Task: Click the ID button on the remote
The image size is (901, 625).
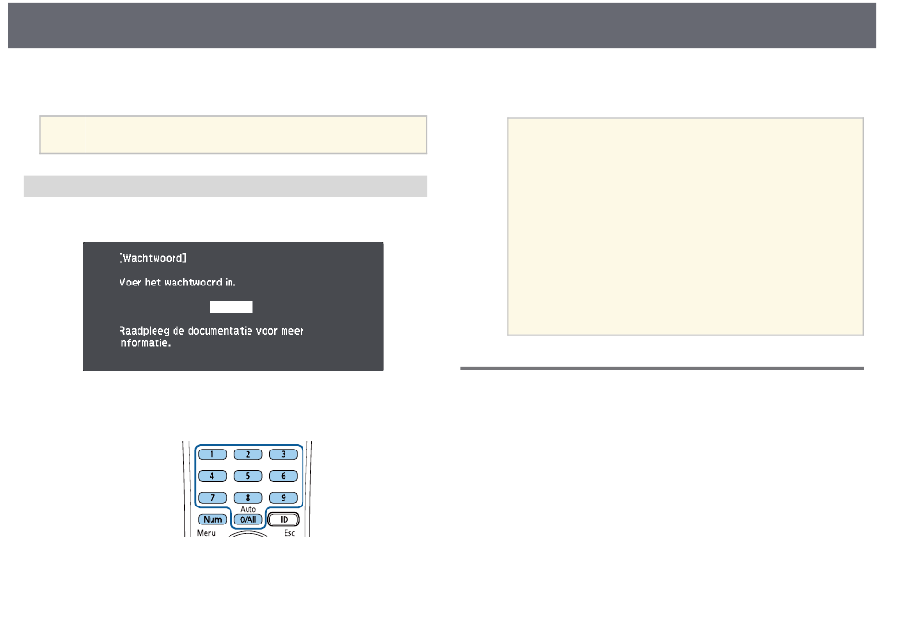Action: pos(284,520)
